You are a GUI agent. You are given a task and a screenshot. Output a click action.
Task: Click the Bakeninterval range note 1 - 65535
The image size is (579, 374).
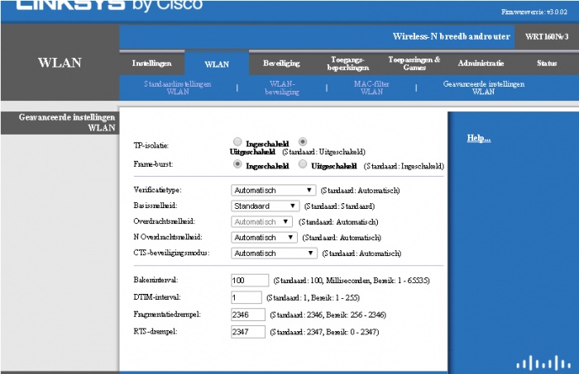coord(413,281)
